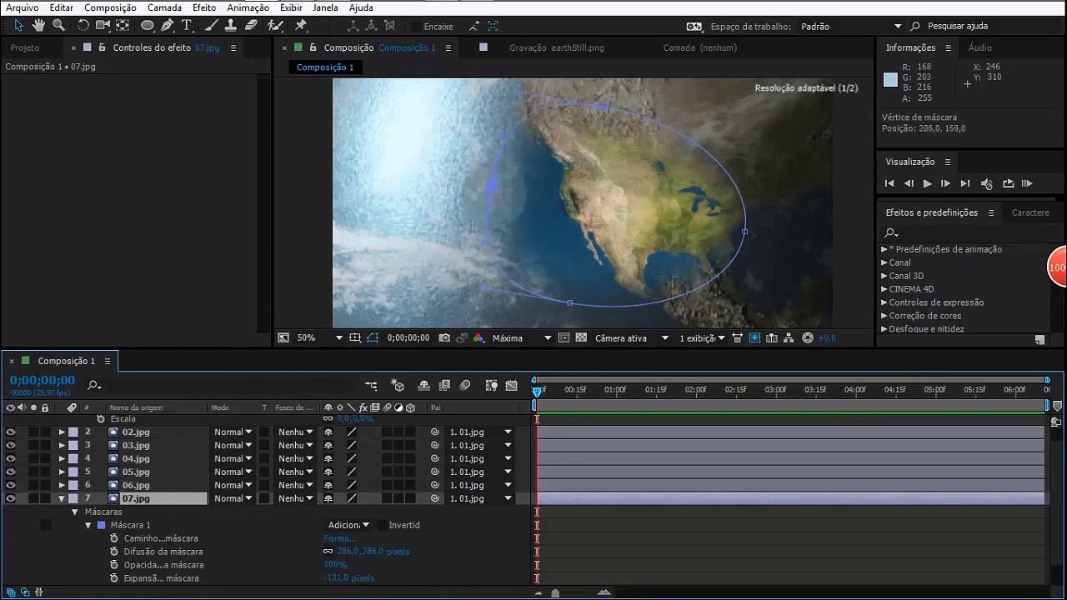
Task: Select the Eraser tool
Action: tap(251, 26)
